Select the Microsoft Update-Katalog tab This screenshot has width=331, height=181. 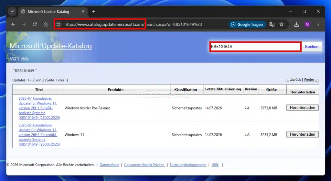(53, 12)
